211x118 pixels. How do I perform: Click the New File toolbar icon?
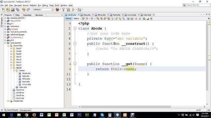(4, 10)
